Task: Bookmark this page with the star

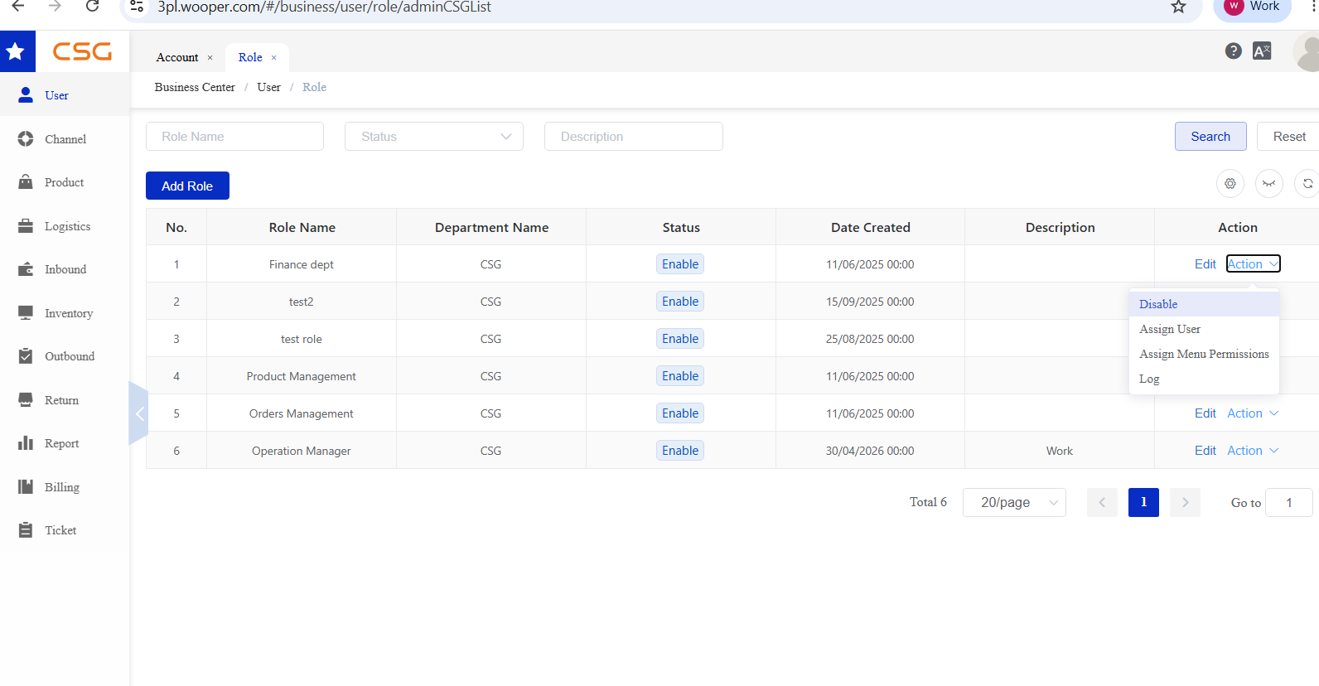Action: [x=1178, y=7]
